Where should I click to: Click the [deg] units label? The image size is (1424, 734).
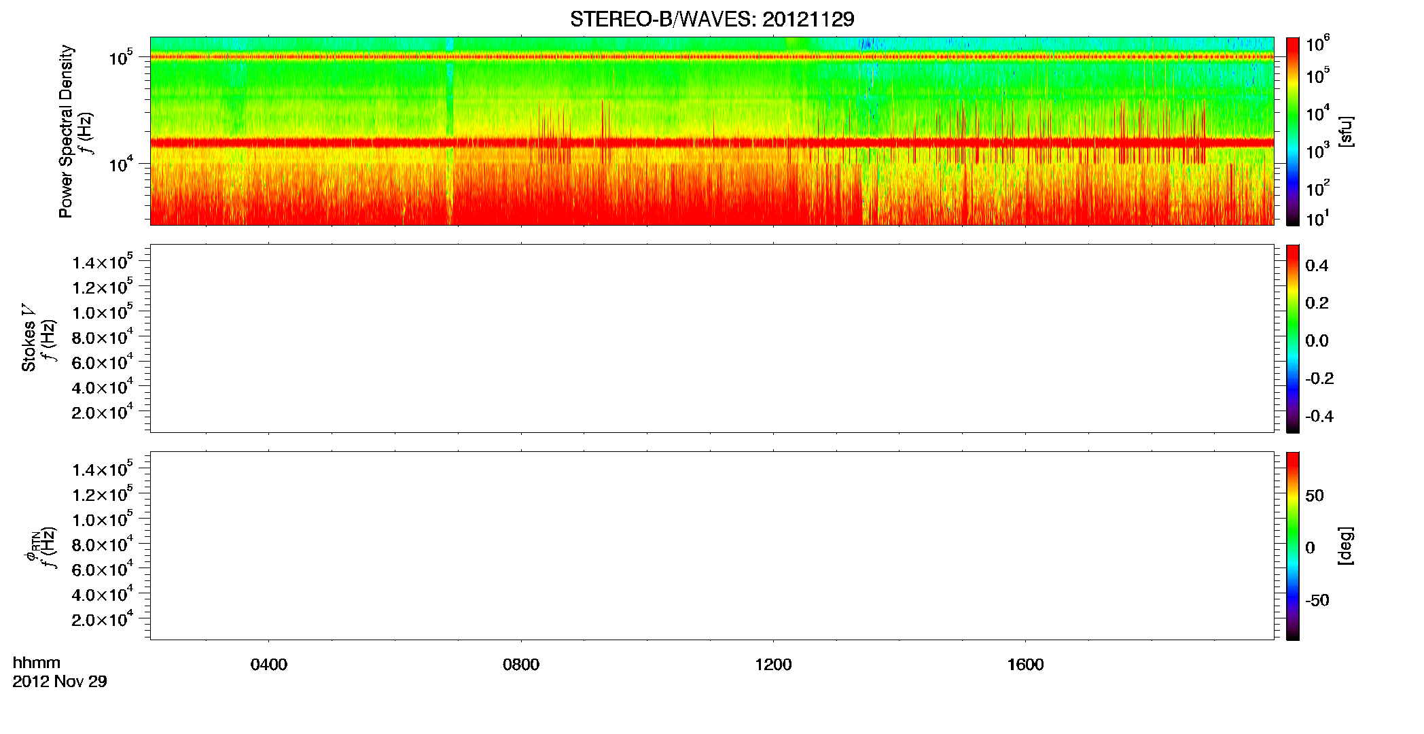coord(1346,546)
